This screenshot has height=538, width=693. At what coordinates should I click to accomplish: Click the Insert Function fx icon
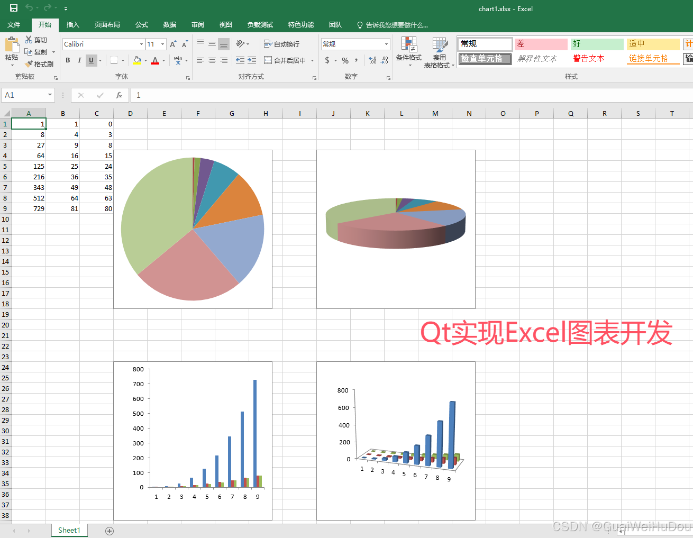(119, 95)
